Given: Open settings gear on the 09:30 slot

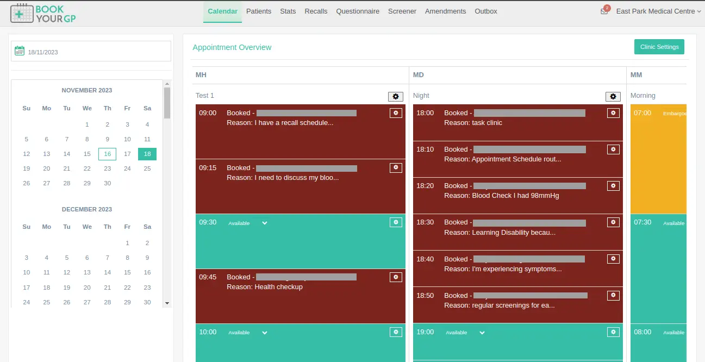Looking at the screenshot, I should (396, 222).
